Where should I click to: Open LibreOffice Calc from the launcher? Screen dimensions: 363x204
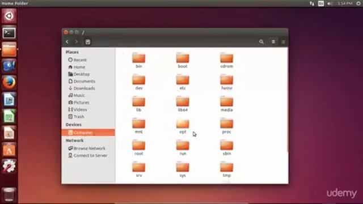tap(9, 116)
